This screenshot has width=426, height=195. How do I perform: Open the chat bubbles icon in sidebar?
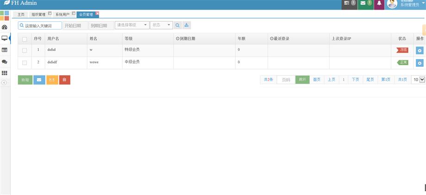coord(5,61)
